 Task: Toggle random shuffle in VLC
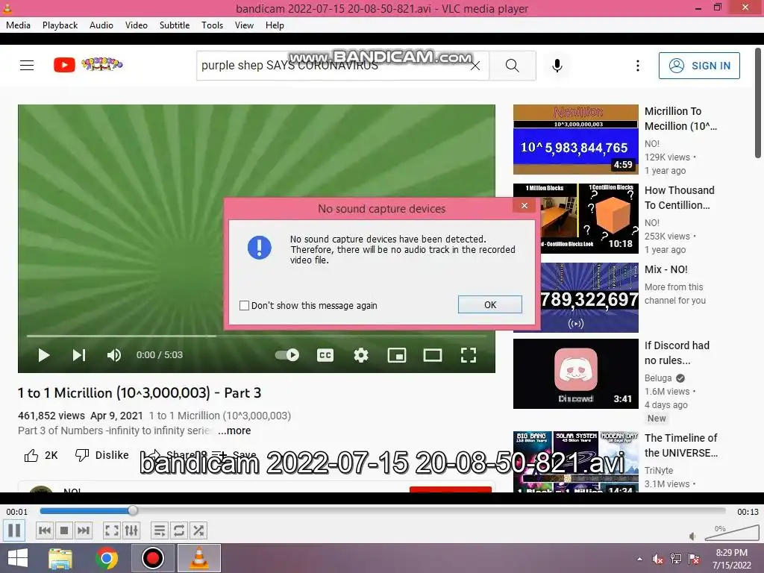pyautogui.click(x=198, y=530)
